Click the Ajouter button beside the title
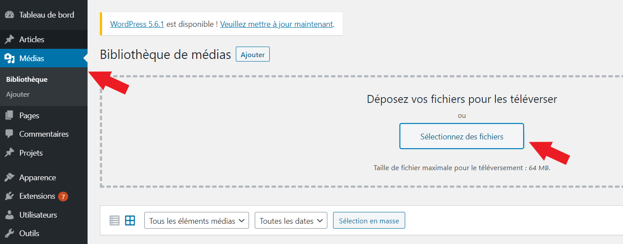Image resolution: width=623 pixels, height=244 pixels. (253, 55)
